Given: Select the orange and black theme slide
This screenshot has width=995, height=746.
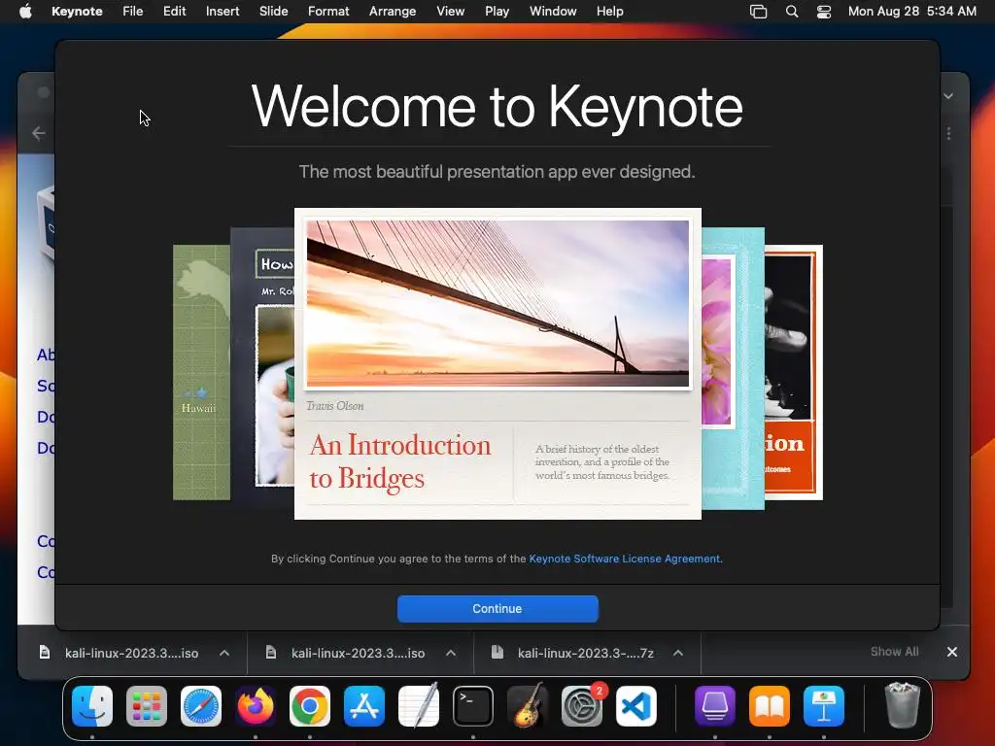Looking at the screenshot, I should coord(793,372).
